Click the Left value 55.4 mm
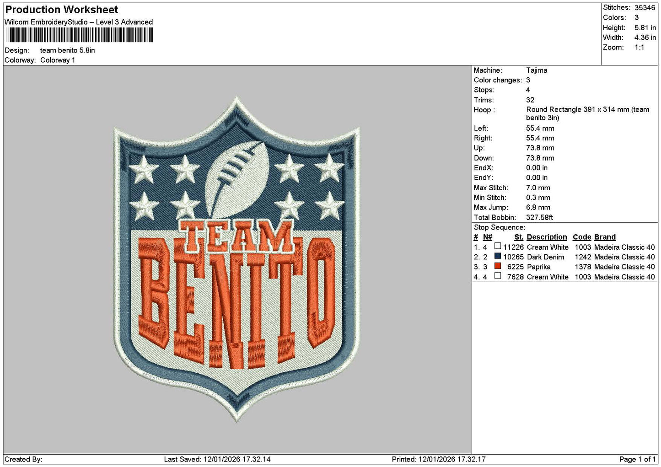 click(x=540, y=129)
